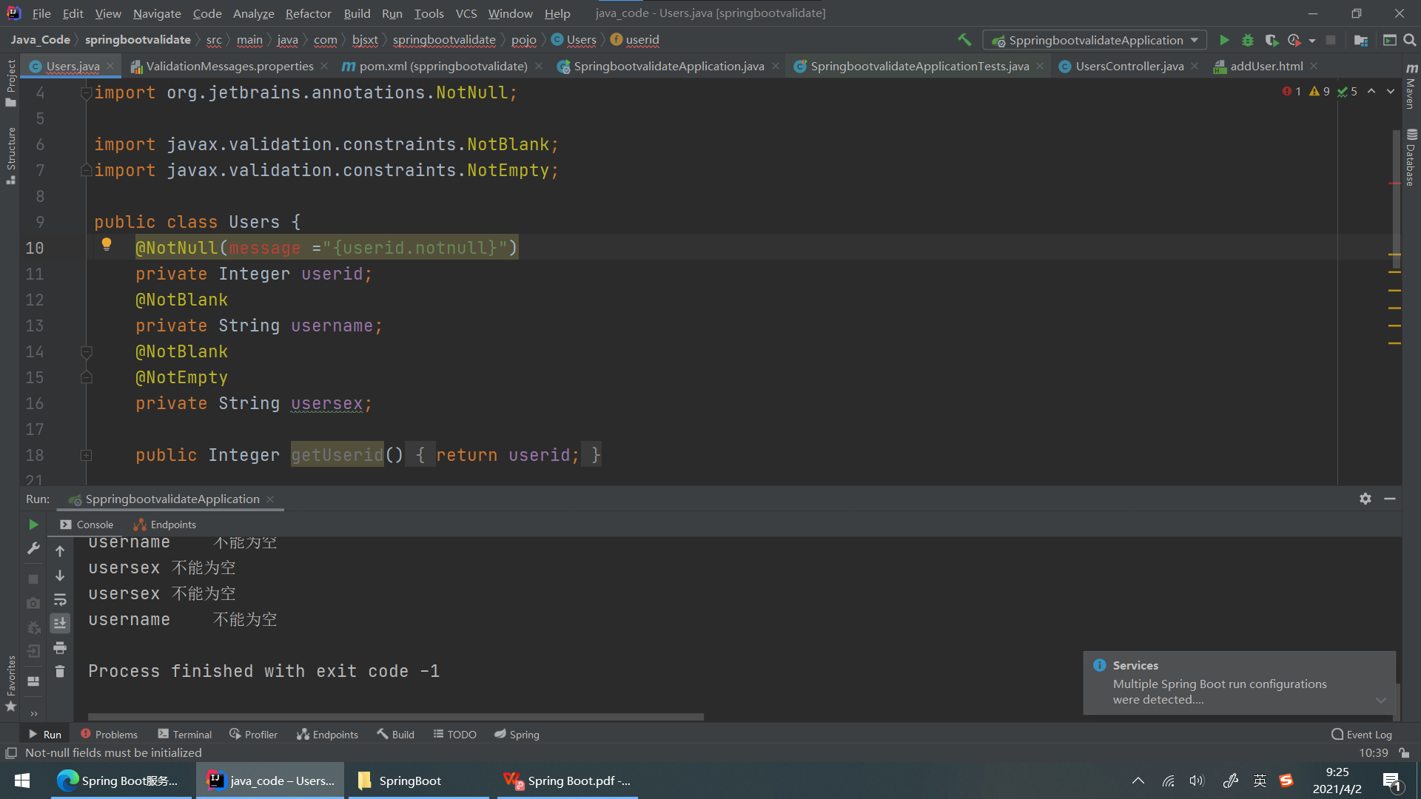Run with coverage shield icon
This screenshot has height=799, width=1421.
point(1271,40)
